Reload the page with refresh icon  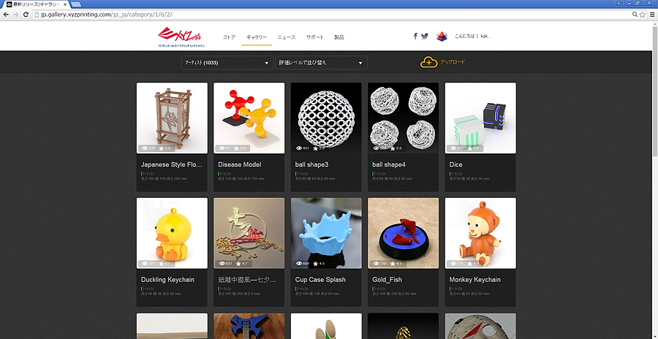[25, 15]
